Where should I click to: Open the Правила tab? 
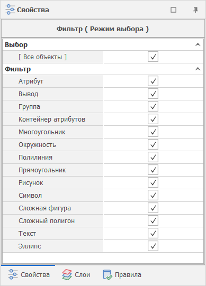point(122,275)
